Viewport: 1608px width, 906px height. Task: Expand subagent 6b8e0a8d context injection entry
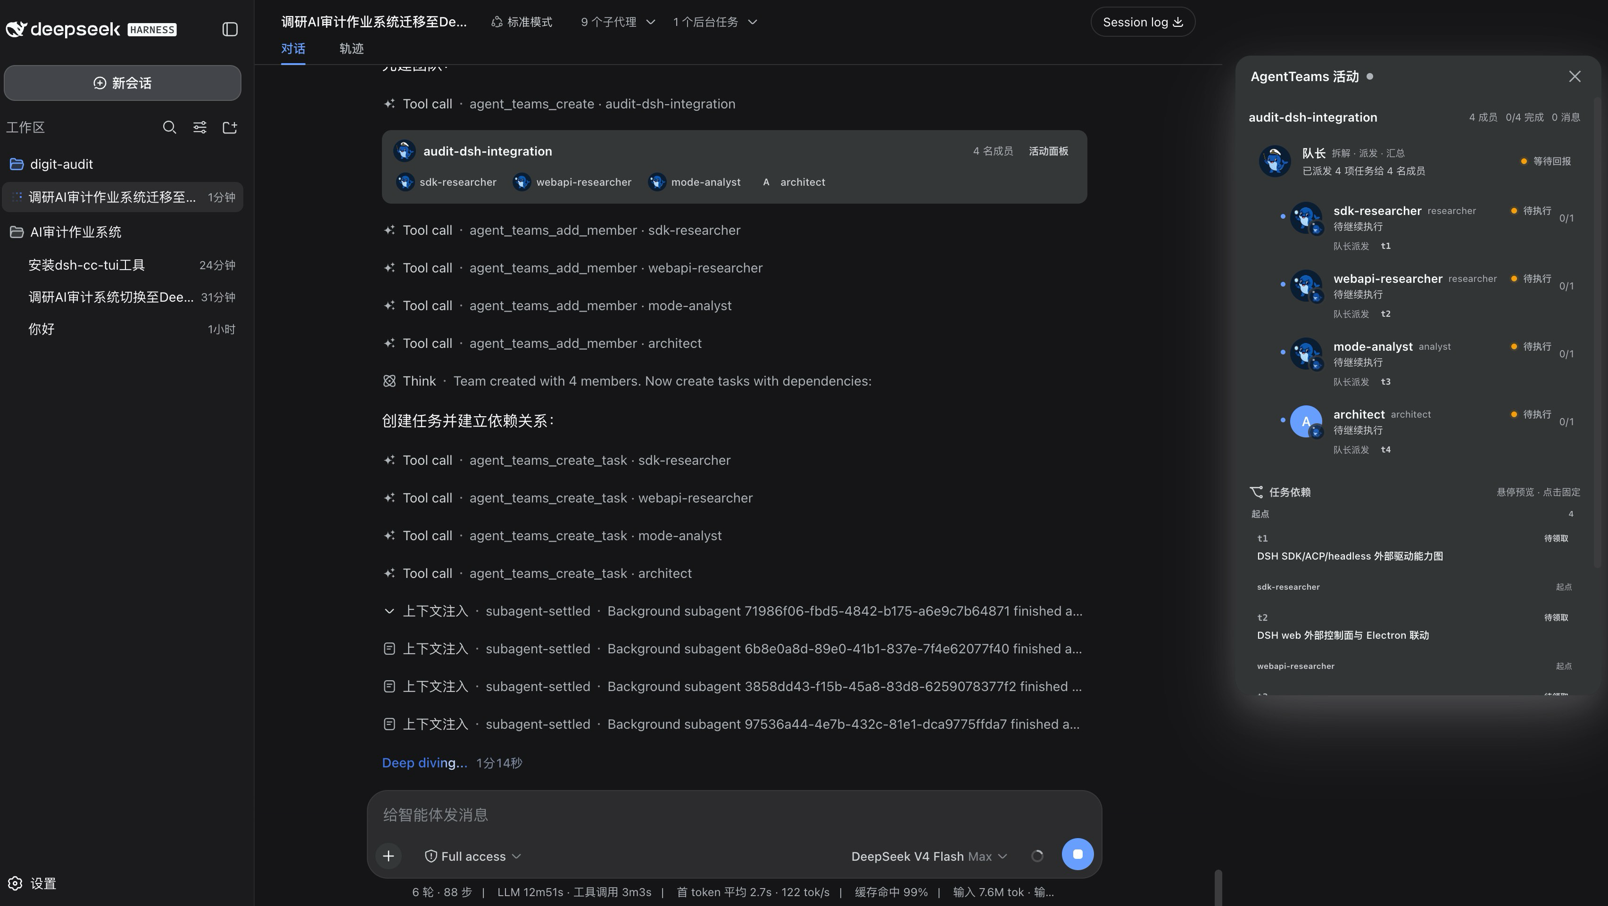pyautogui.click(x=733, y=649)
